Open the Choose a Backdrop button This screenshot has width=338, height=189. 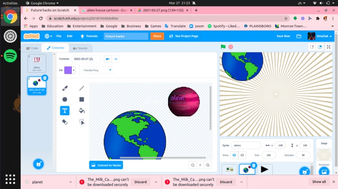pos(324,171)
